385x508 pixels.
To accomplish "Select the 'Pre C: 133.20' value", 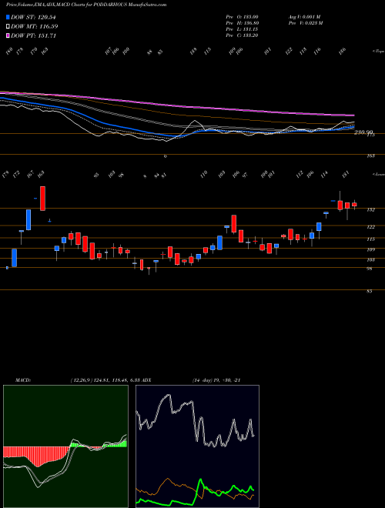I will 242,35.
